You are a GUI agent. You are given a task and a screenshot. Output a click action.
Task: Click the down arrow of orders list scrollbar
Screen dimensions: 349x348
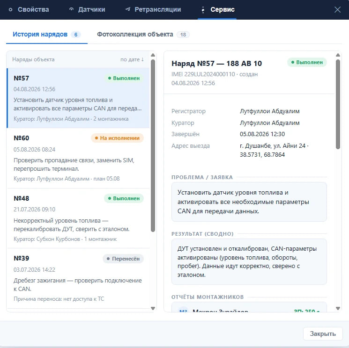(x=153, y=308)
